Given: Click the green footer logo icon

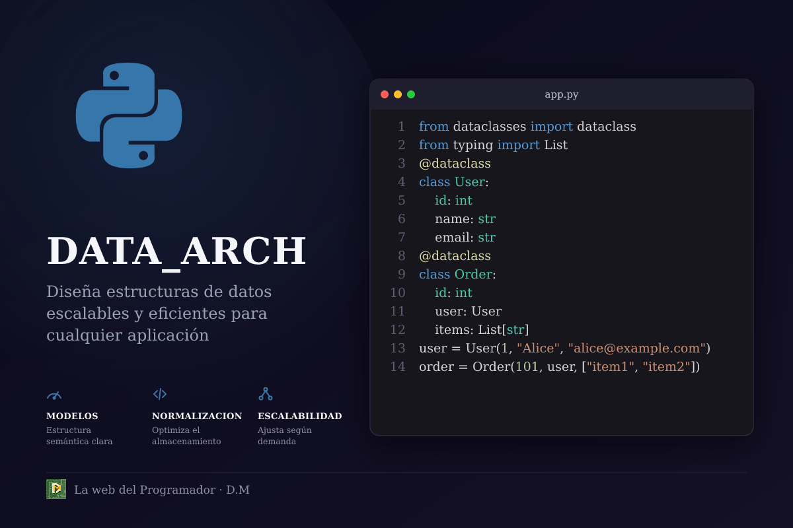Looking at the screenshot, I should pos(56,489).
